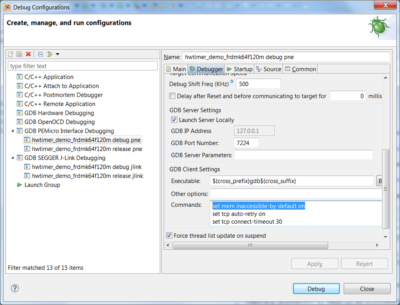Collapse the GDB PEMicro Interface Debugging node
Viewport: 400px width, 305px height.
tap(12, 131)
